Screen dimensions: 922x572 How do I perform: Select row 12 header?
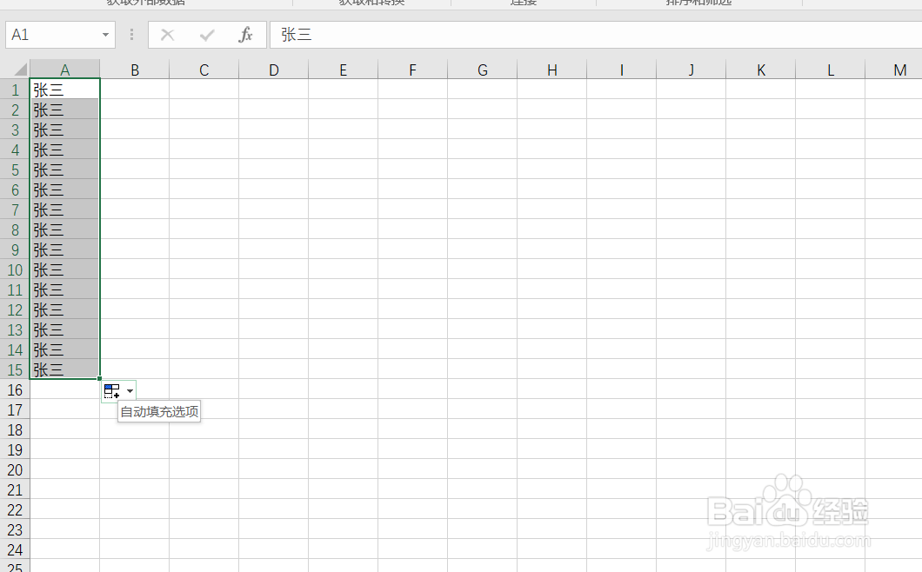click(15, 309)
